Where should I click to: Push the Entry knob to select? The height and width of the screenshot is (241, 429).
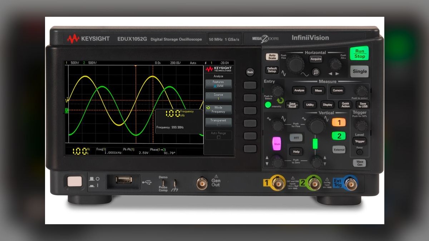coord(278,92)
